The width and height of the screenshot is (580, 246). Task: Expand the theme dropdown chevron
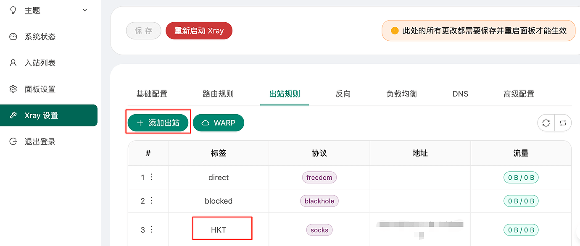85,10
